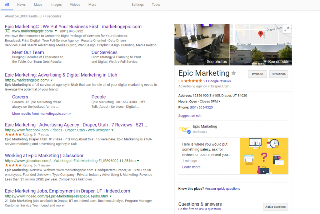Open the 21 Google reviews link
Screen dimensions: 320x214
(x=217, y=81)
